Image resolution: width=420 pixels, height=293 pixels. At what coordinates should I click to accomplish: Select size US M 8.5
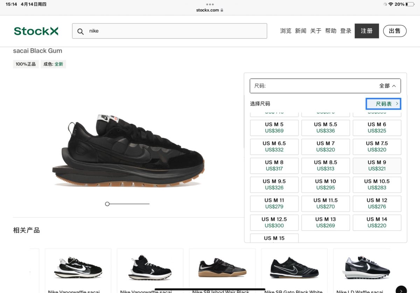[325, 166]
